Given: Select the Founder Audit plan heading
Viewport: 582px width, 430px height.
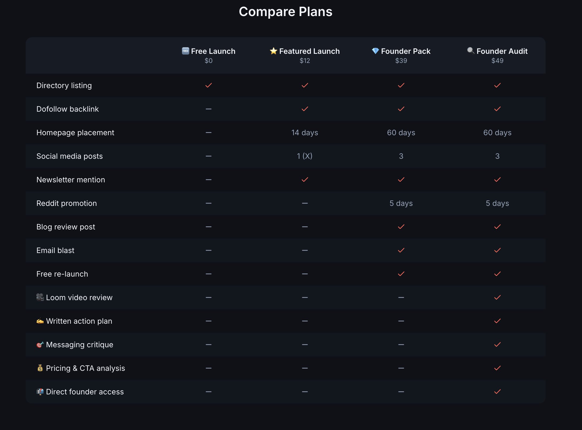Looking at the screenshot, I should [497, 51].
